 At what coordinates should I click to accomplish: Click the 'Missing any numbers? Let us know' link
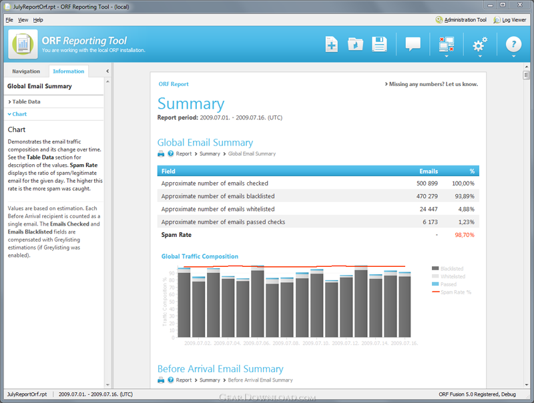click(431, 84)
